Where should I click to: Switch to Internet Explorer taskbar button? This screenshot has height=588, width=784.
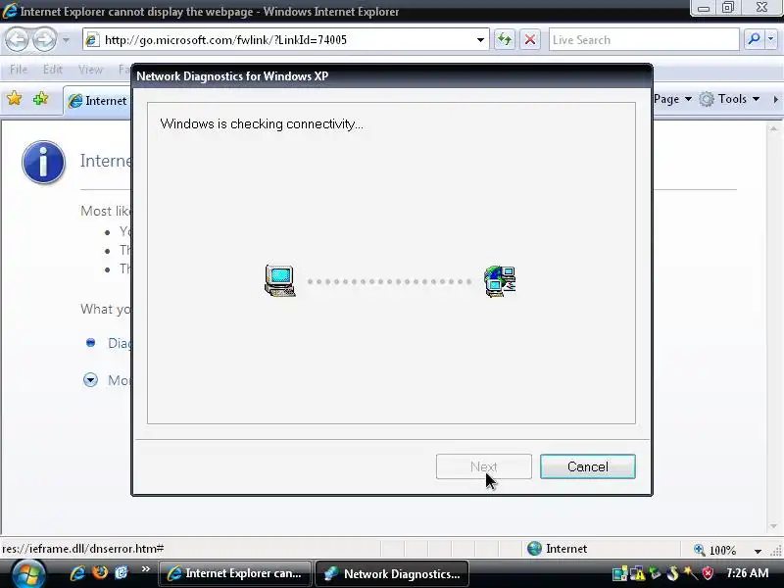[x=235, y=573]
